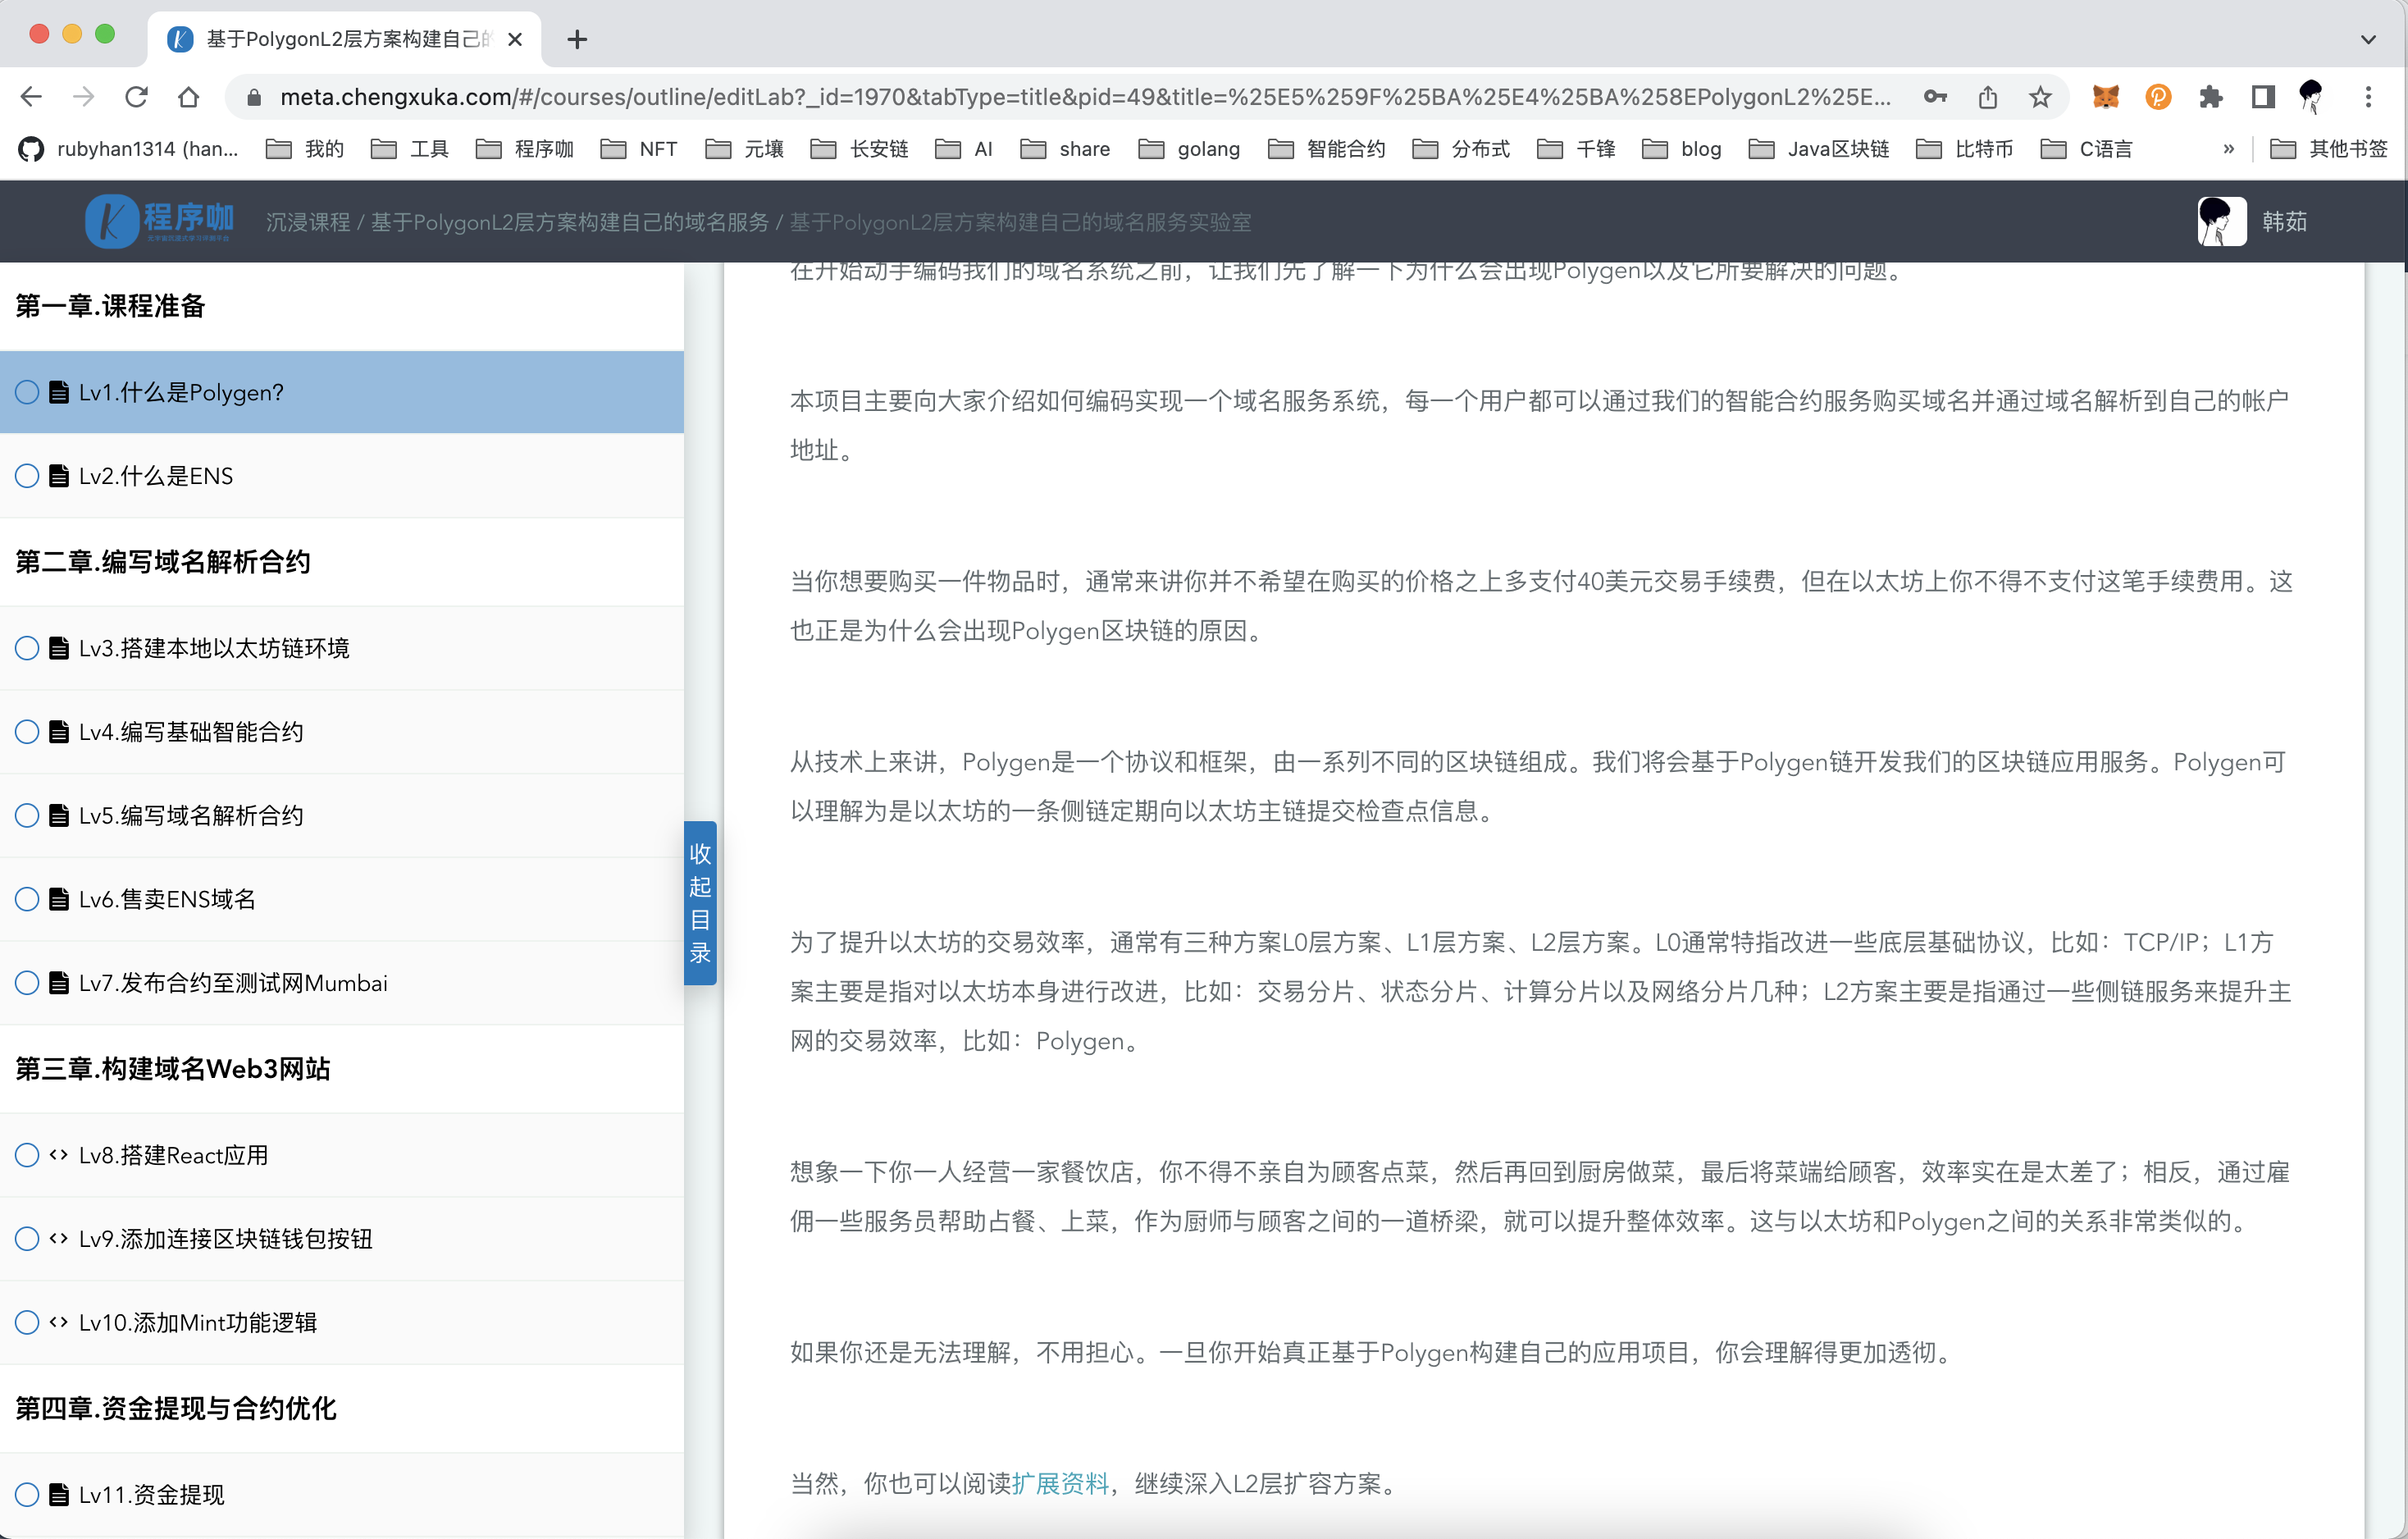The image size is (2408, 1539).
Task: Select lesson Lv4.编写基础智能合约
Action: (x=342, y=732)
